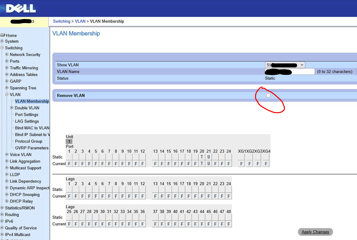The image size is (357, 240).
Task: Expand the Double VLAN tree item
Action: pos(12,108)
